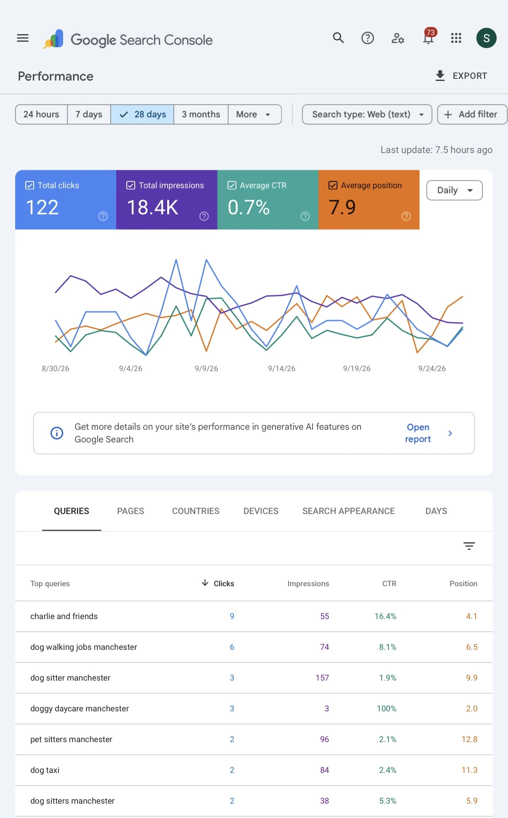508x818 pixels.
Task: Toggle the Average position checkbox
Action: pos(333,186)
